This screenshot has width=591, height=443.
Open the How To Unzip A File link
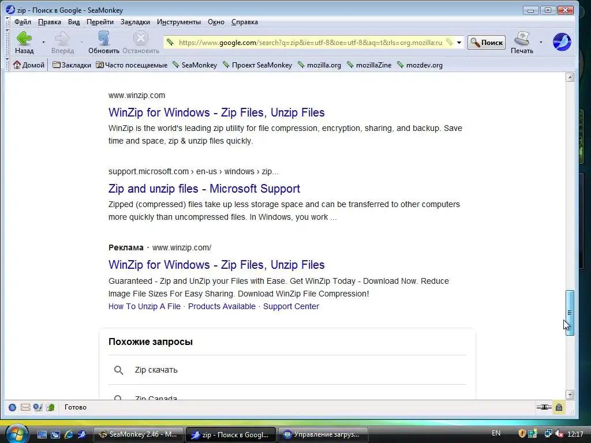tap(144, 306)
